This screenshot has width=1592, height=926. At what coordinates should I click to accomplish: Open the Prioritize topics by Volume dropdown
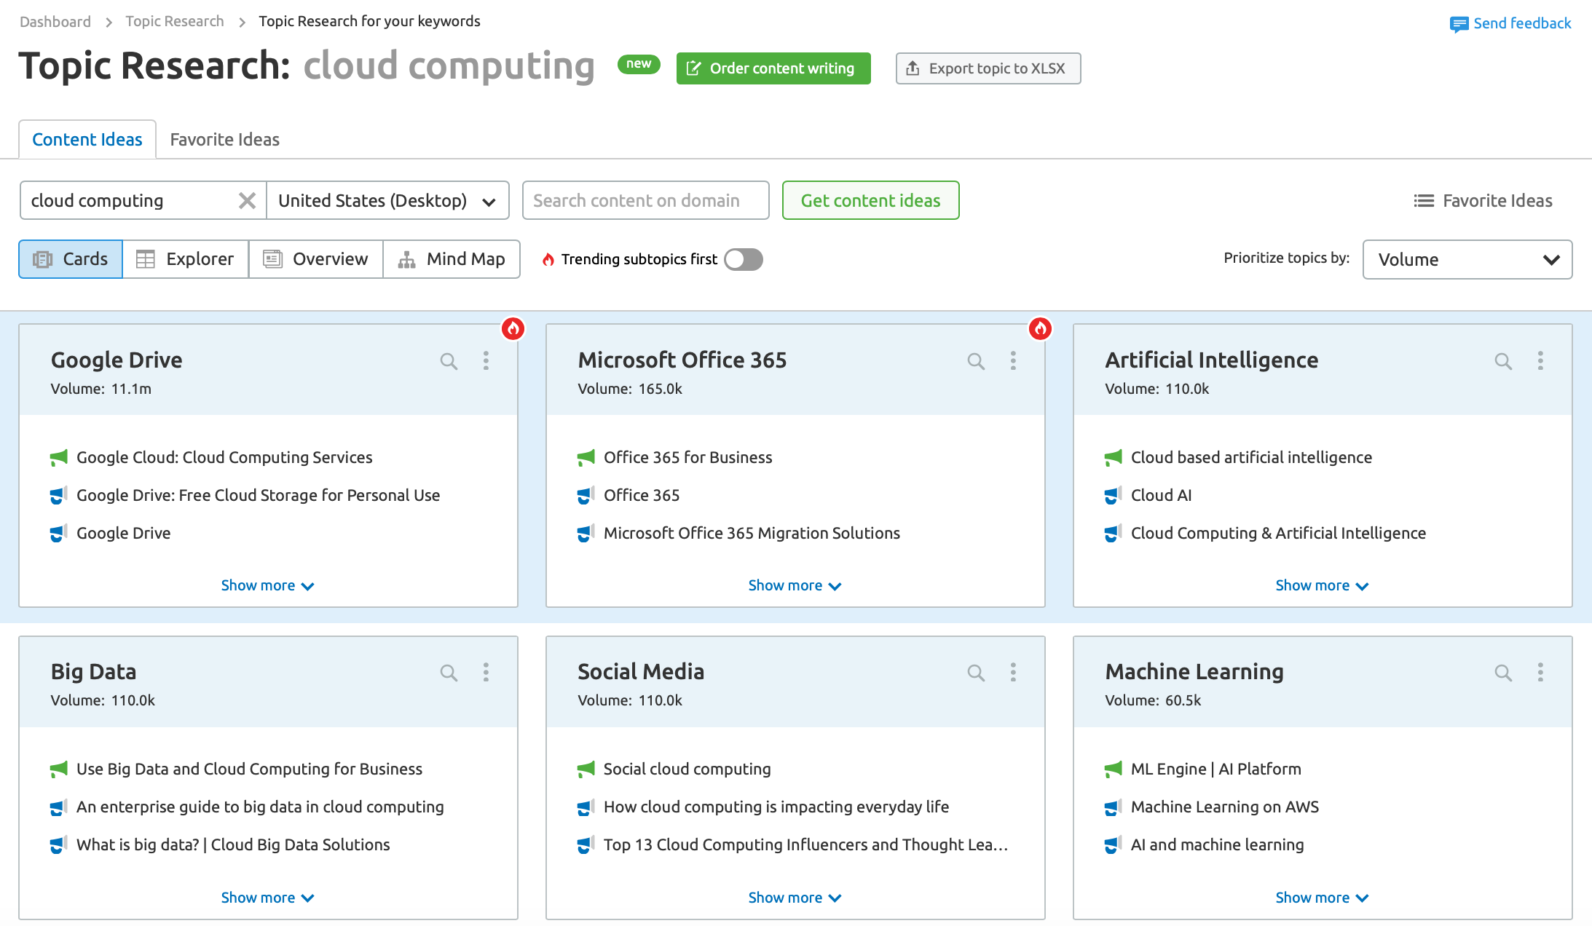(x=1466, y=259)
